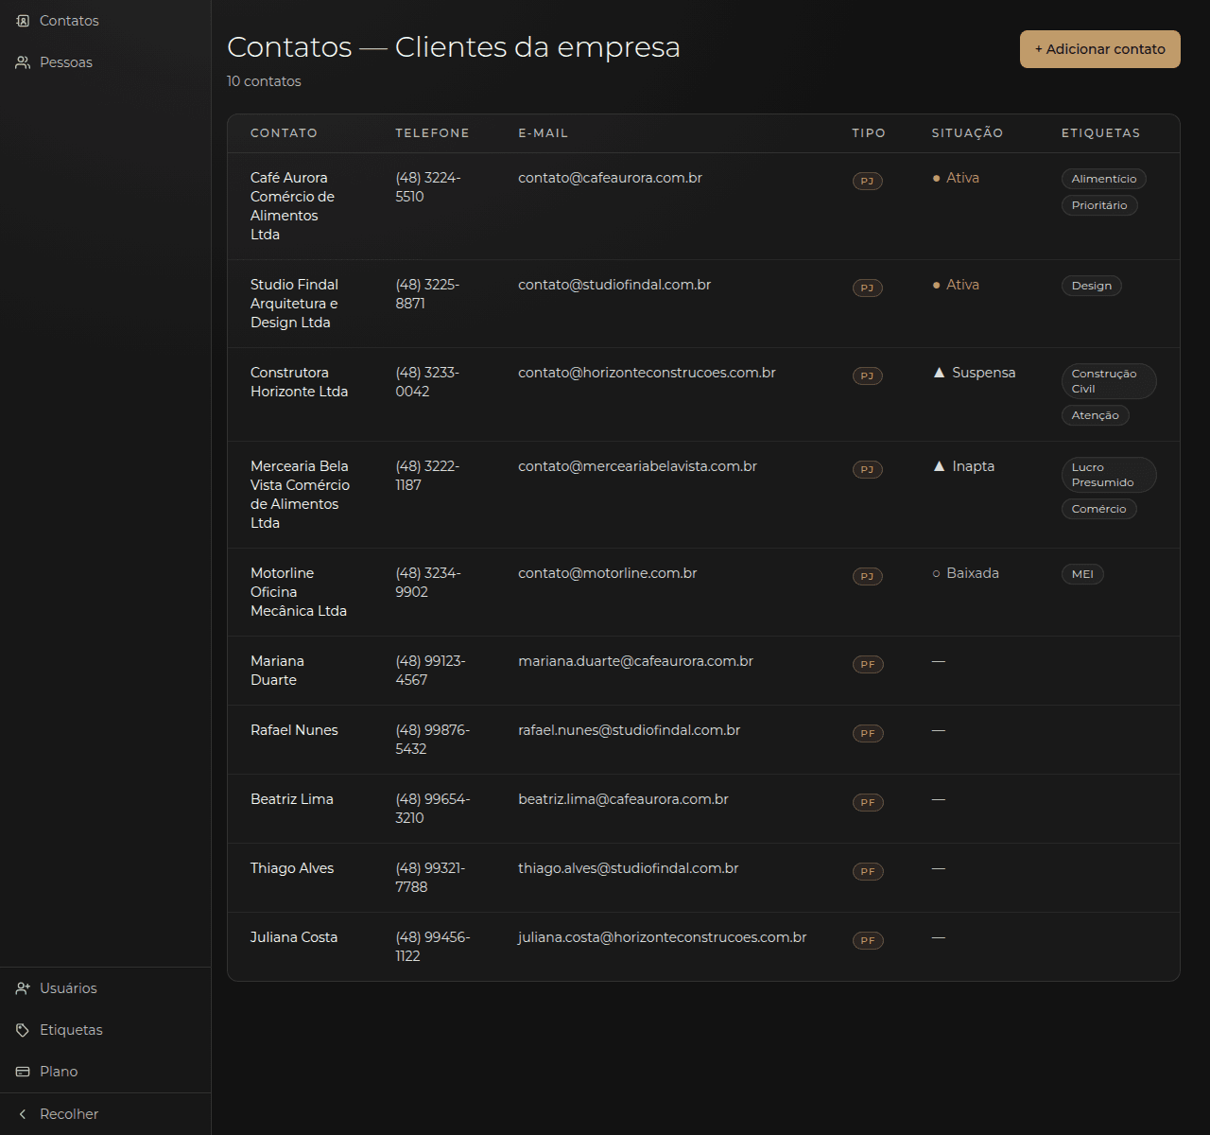This screenshot has width=1210, height=1135.
Task: Click the Pessoas people icon
Action: tap(23, 62)
